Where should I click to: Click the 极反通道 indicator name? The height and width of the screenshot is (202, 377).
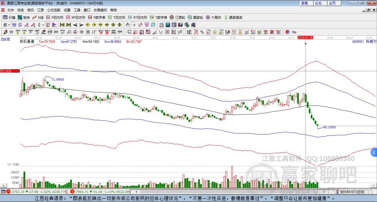coord(27,42)
